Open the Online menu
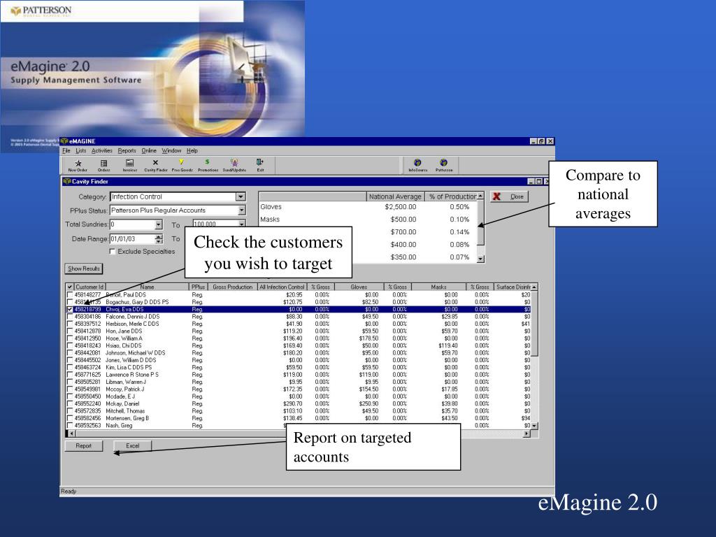 (x=149, y=151)
